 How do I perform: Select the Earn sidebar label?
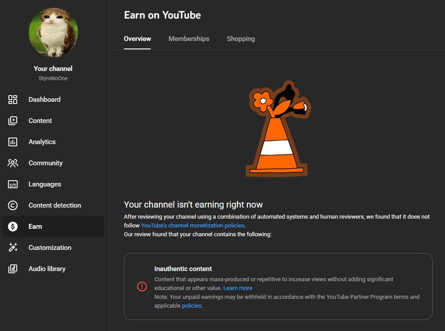(35, 227)
